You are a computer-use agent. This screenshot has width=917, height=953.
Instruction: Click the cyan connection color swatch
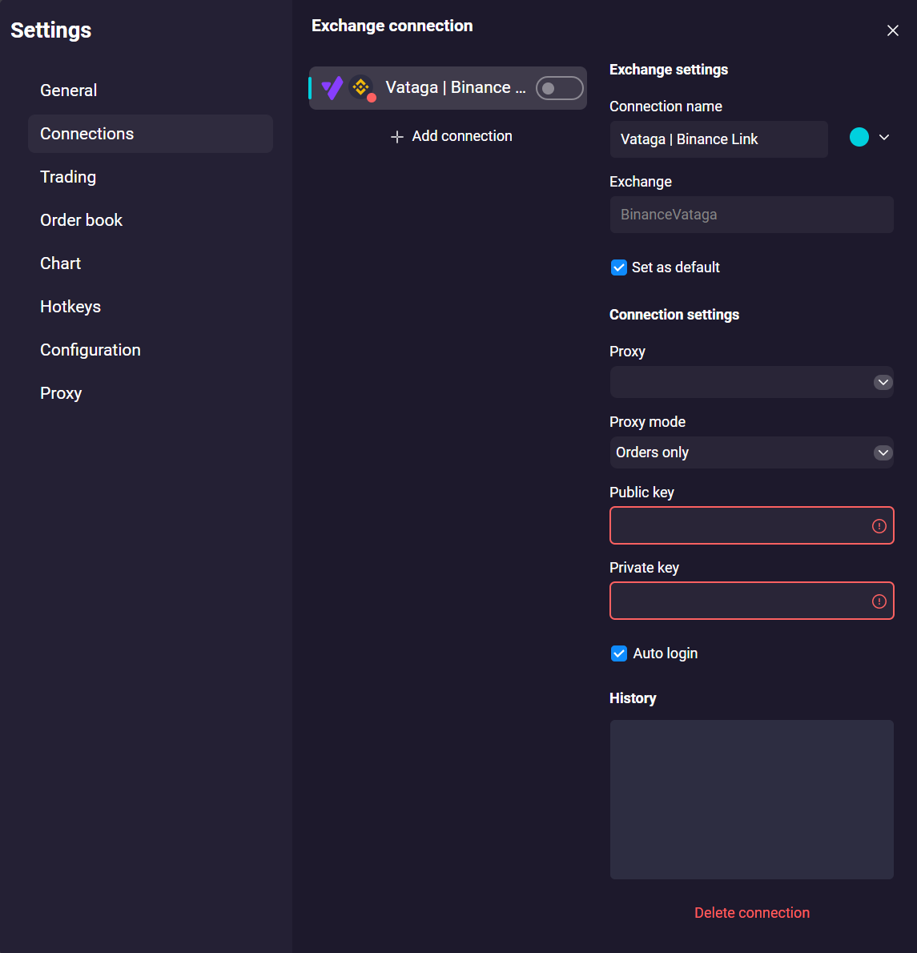pos(859,138)
